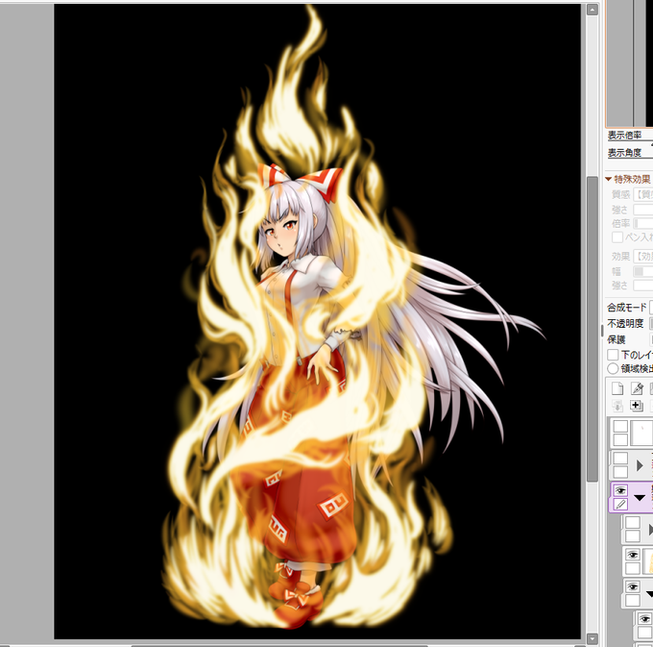Collapse the selected purple layer folder

click(640, 498)
